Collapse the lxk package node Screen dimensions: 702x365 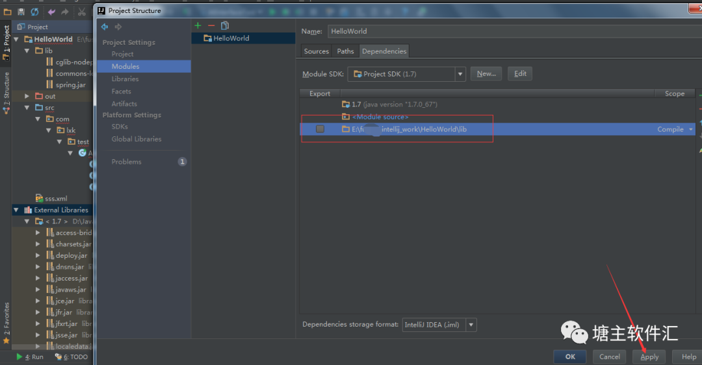click(49, 131)
